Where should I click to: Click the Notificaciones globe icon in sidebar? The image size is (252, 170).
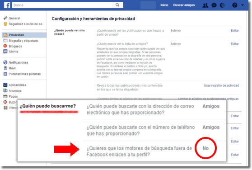coord(5,62)
